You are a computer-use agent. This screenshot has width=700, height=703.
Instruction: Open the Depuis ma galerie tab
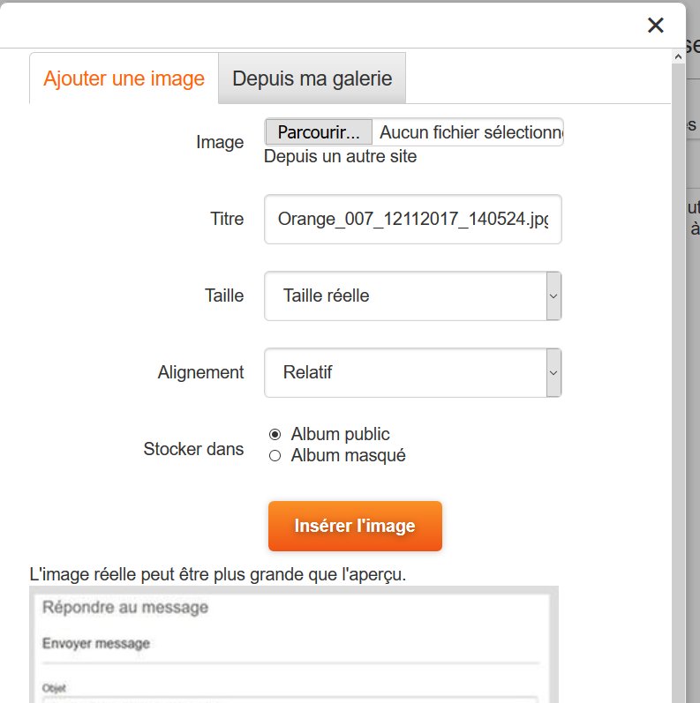coord(312,79)
